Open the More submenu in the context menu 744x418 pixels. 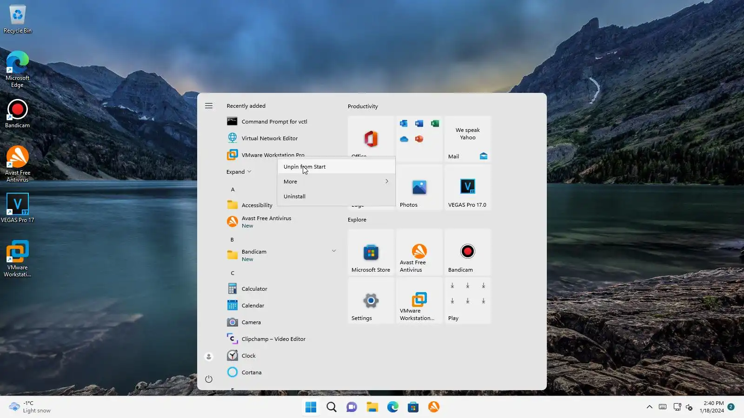click(x=336, y=182)
